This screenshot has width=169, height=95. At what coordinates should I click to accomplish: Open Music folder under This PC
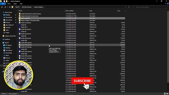point(7,55)
